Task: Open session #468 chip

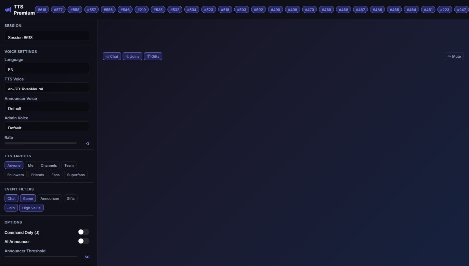Action: pyautogui.click(x=344, y=10)
